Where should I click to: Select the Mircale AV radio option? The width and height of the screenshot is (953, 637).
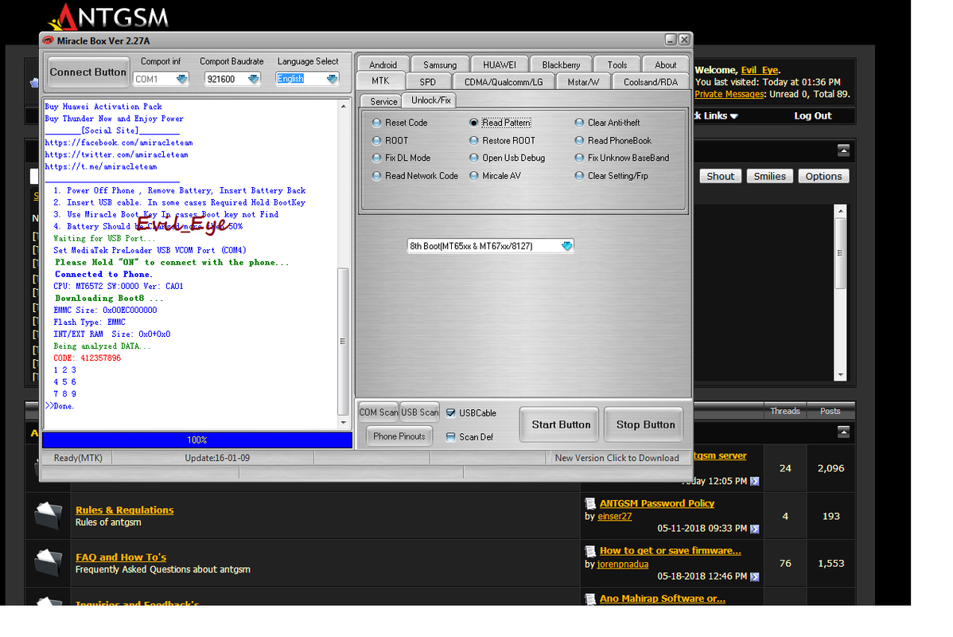point(496,176)
